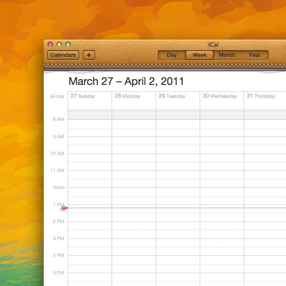286x286 pixels.
Task: Click the 10 AM time label
Action: click(57, 153)
